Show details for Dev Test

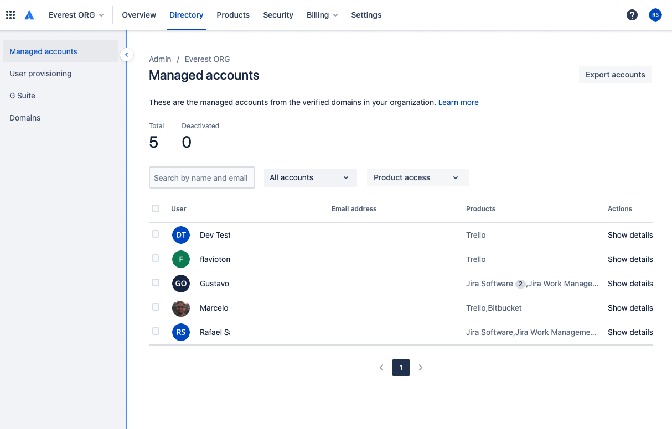tap(630, 235)
